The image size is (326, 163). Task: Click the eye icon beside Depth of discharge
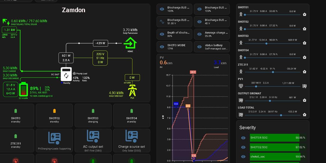(162, 34)
